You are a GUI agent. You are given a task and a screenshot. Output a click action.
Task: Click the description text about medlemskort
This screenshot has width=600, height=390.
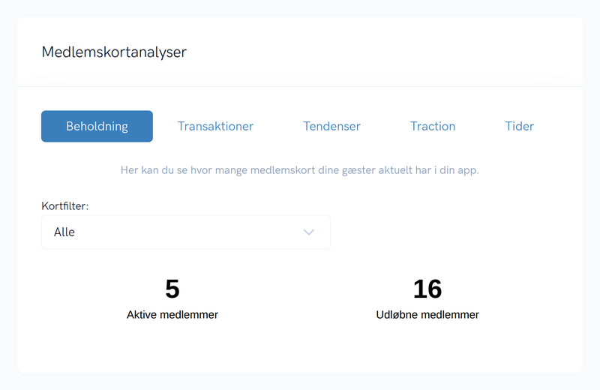click(299, 170)
